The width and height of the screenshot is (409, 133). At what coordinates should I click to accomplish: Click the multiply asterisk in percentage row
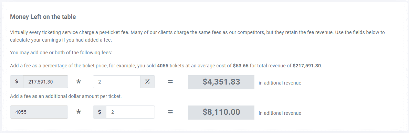pos(78,82)
